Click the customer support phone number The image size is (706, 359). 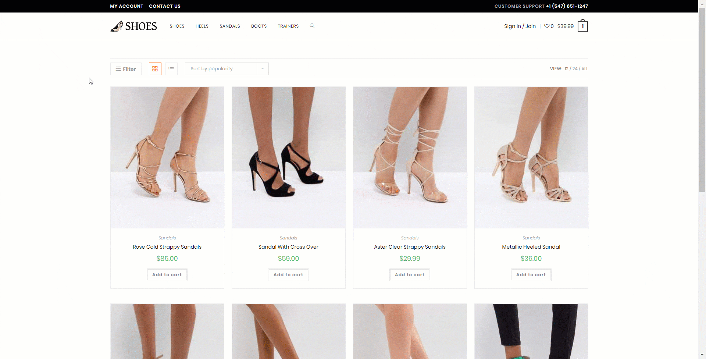[x=567, y=6]
